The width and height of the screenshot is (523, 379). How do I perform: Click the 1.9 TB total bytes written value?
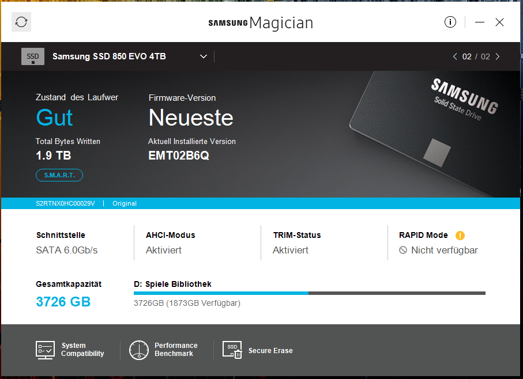(x=54, y=156)
